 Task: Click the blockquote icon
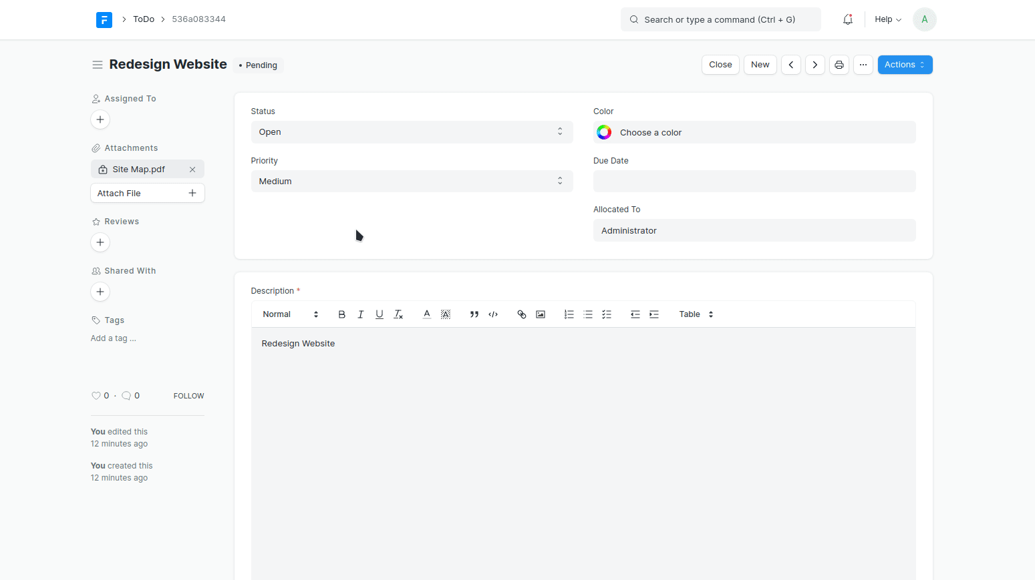click(474, 314)
